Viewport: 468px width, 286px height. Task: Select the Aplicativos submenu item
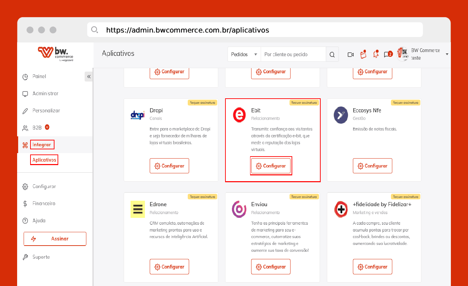[x=44, y=160]
